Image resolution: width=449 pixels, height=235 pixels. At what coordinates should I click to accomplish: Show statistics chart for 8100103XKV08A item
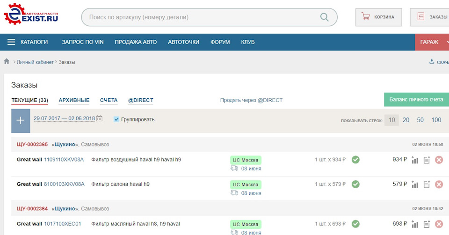[415, 184]
